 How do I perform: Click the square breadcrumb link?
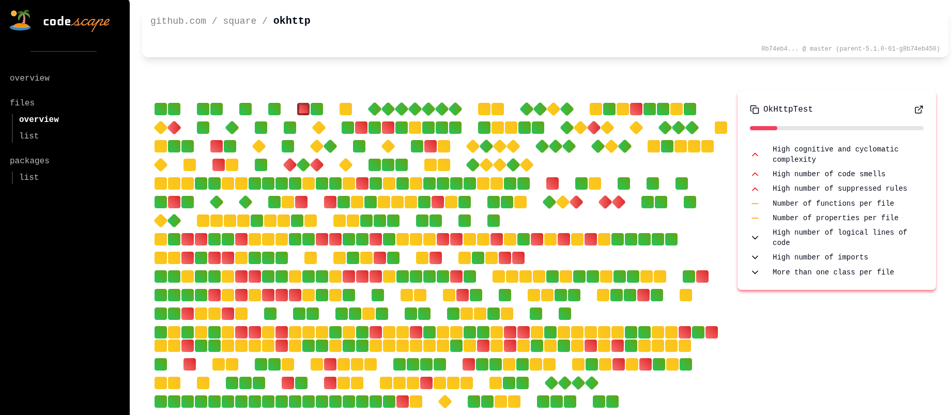[x=239, y=21]
